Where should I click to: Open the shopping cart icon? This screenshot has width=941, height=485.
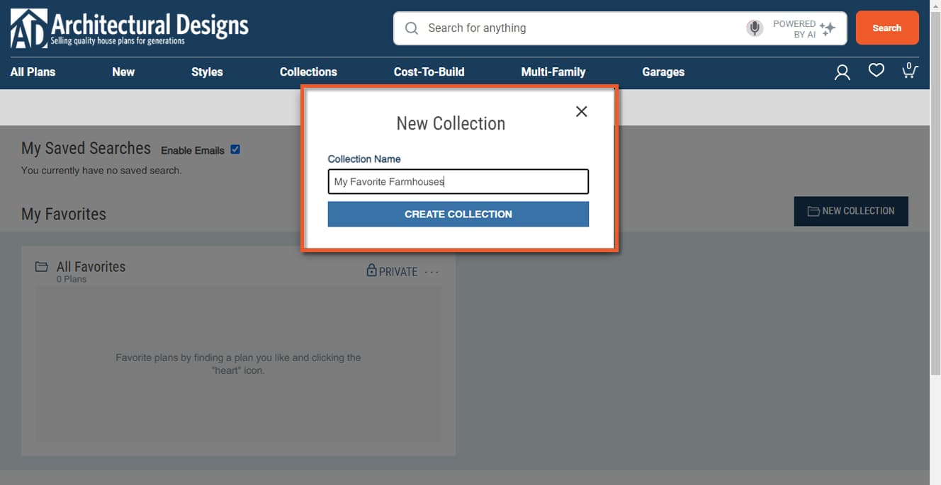pos(909,71)
